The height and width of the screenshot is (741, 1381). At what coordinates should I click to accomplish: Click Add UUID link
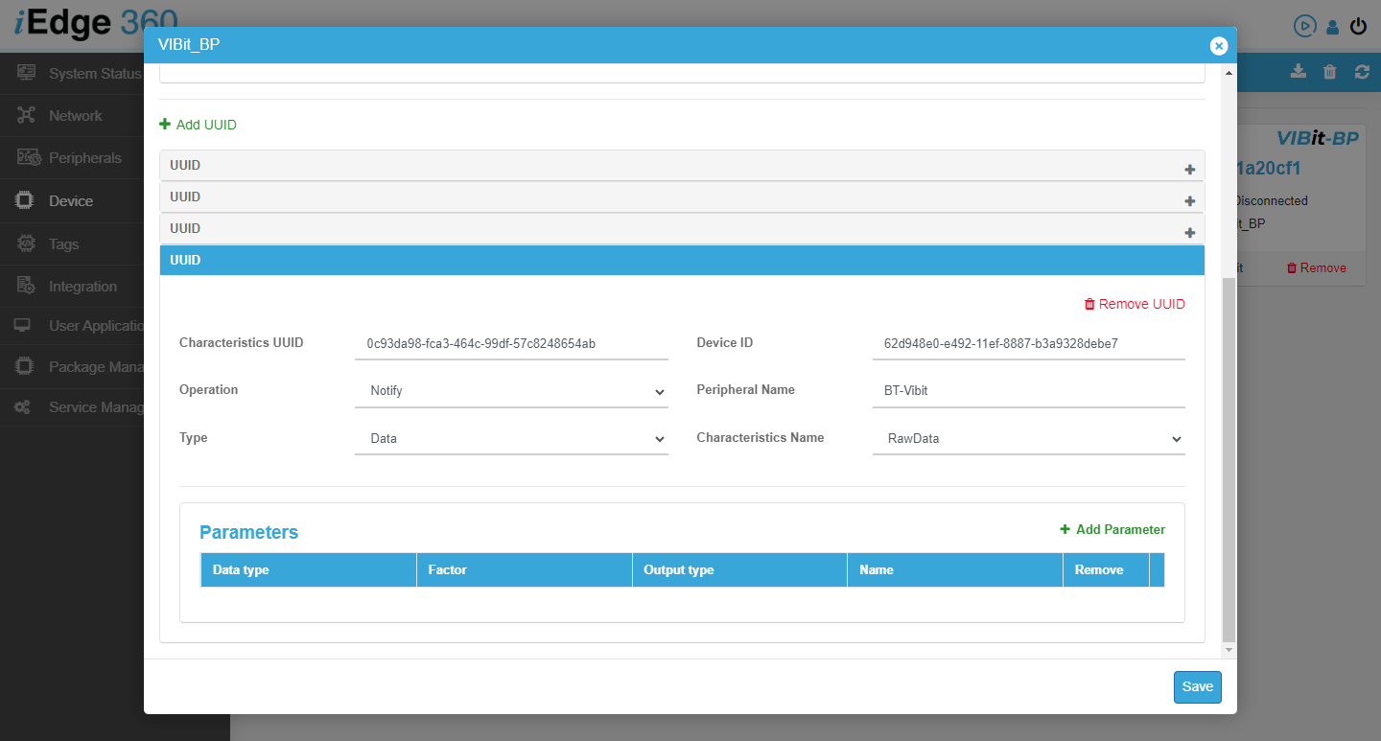pyautogui.click(x=199, y=125)
